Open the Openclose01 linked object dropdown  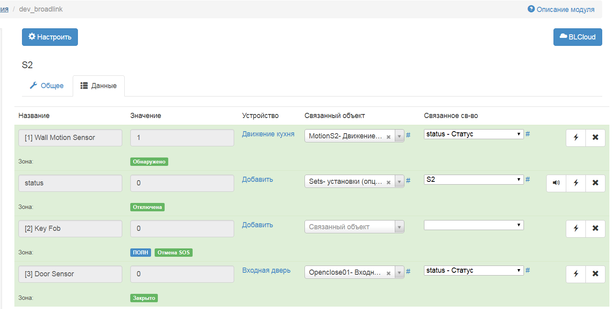tap(399, 273)
